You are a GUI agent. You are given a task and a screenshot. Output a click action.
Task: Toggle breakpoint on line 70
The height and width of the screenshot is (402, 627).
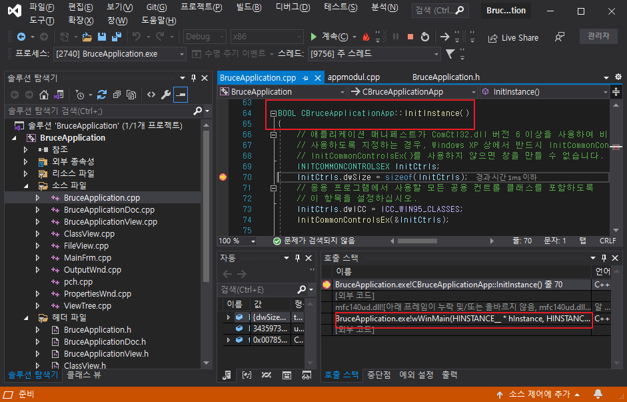pos(223,177)
